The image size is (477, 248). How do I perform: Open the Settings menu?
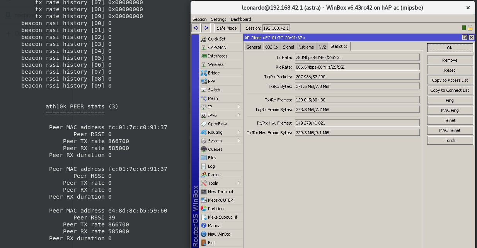(x=219, y=19)
